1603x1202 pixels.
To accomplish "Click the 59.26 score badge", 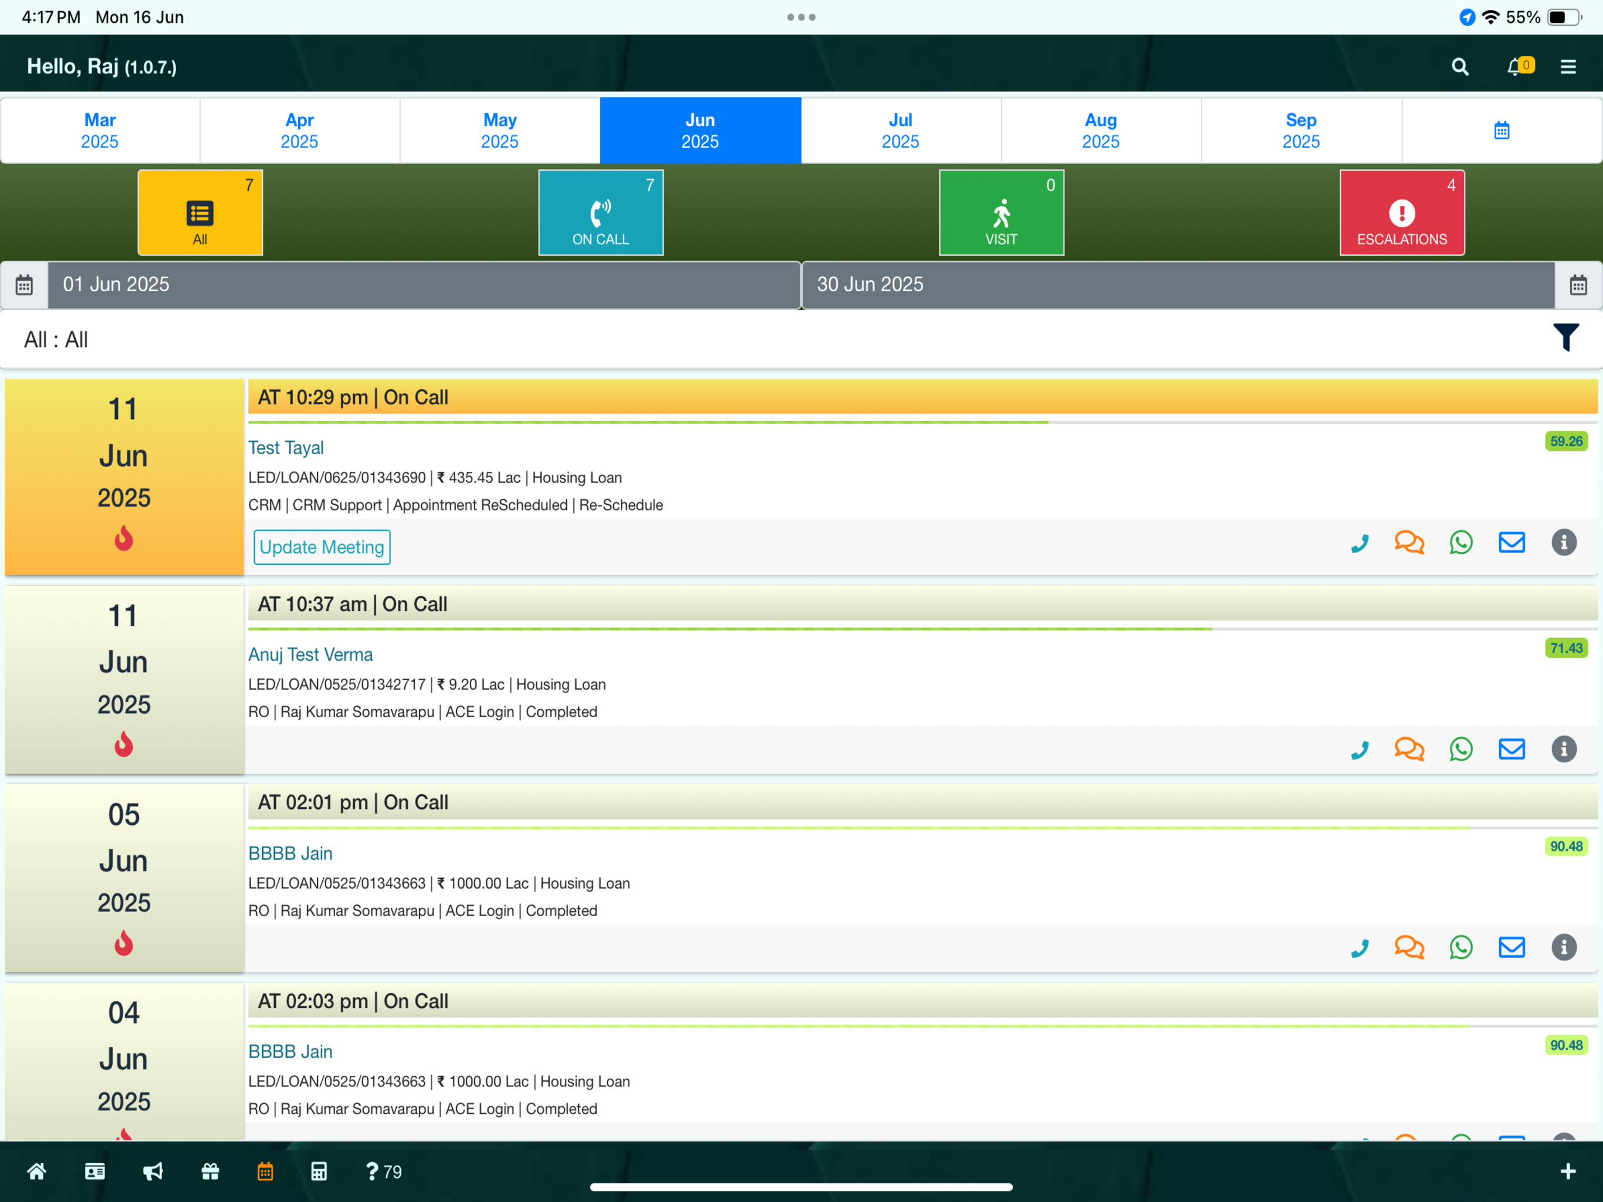I will (1566, 441).
